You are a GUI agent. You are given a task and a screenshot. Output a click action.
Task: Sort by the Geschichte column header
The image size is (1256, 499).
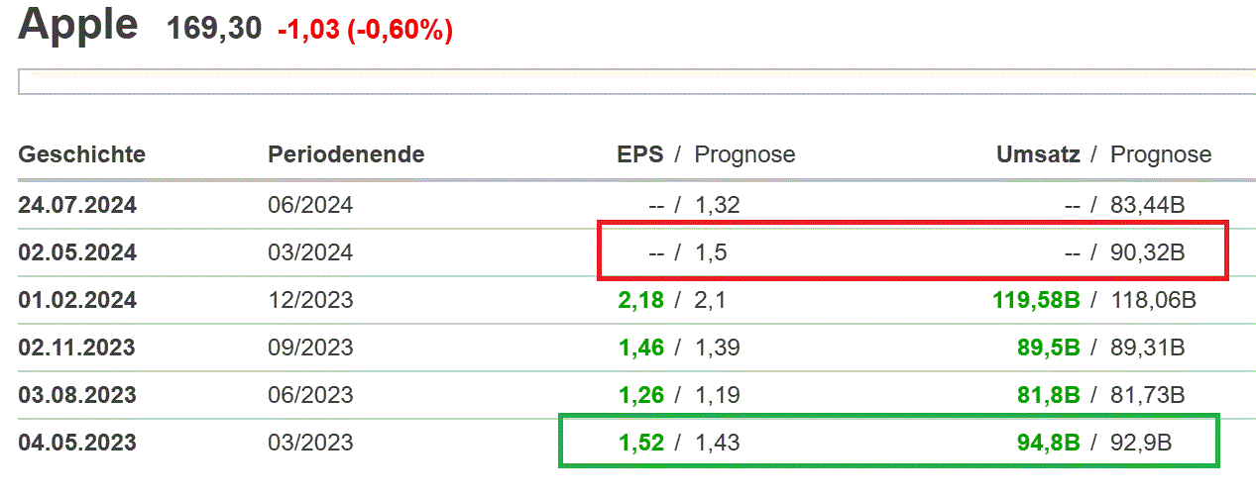point(81,154)
